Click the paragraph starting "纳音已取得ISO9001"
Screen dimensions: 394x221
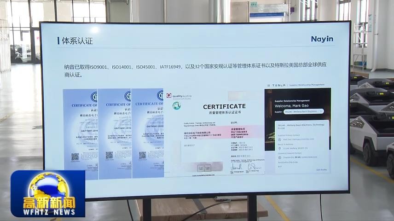pyautogui.click(x=195, y=70)
